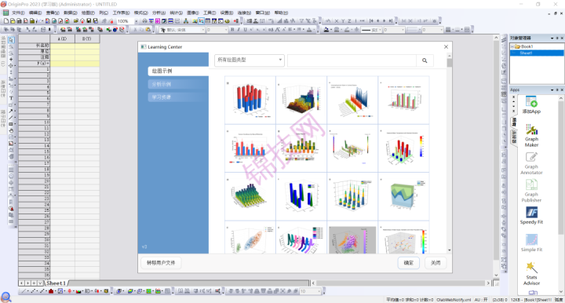Image resolution: width=565 pixels, height=303 pixels.
Task: Click the new project icon in the toolbar
Action: coord(6,21)
